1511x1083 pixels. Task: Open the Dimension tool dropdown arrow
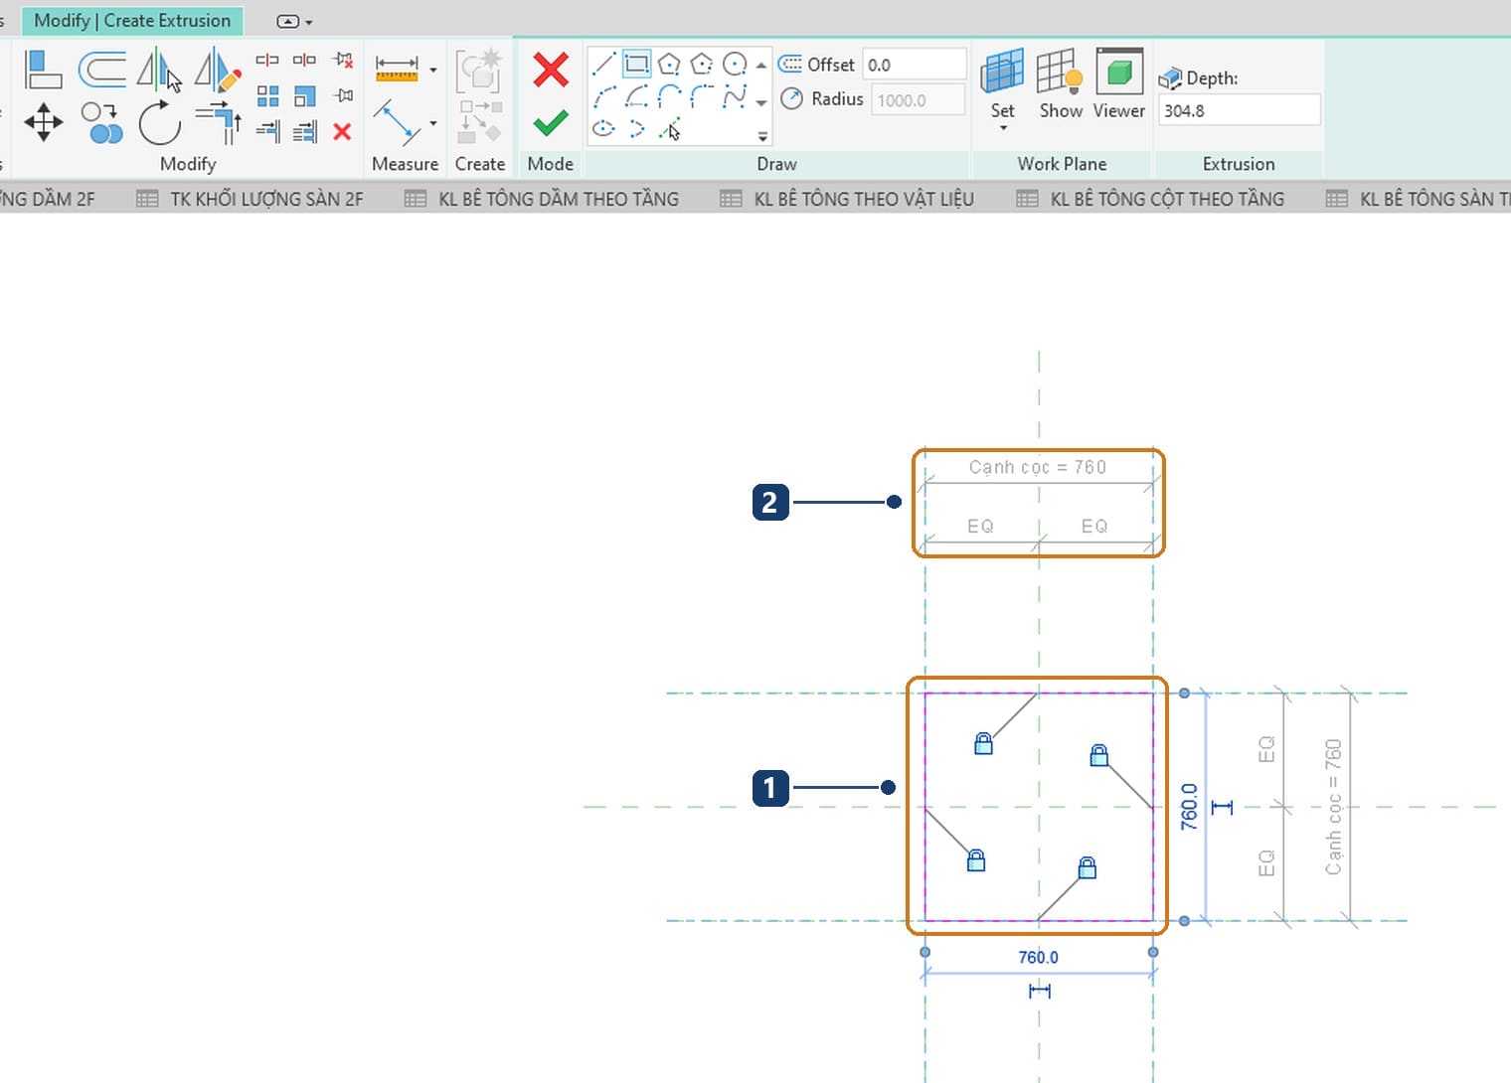pyautogui.click(x=432, y=70)
